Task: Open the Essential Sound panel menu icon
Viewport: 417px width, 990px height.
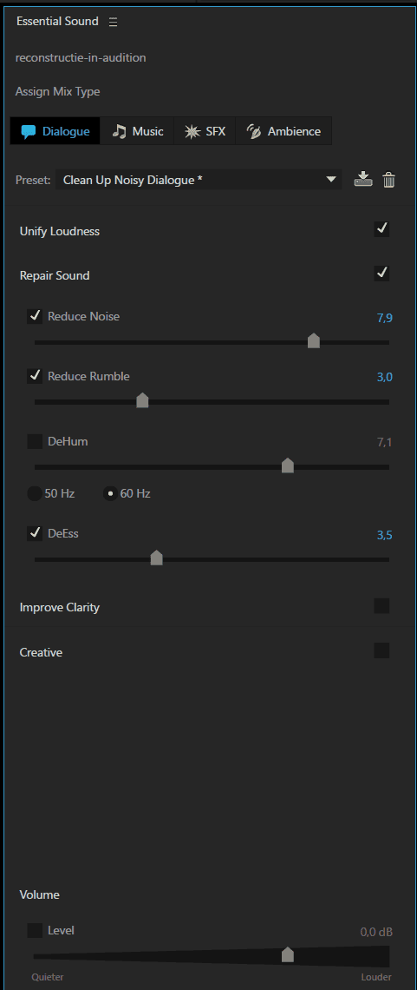Action: 113,22
